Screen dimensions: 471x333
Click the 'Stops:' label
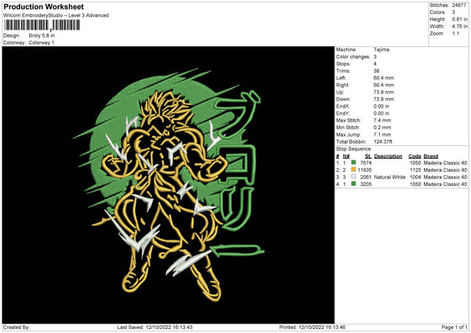pos(343,64)
